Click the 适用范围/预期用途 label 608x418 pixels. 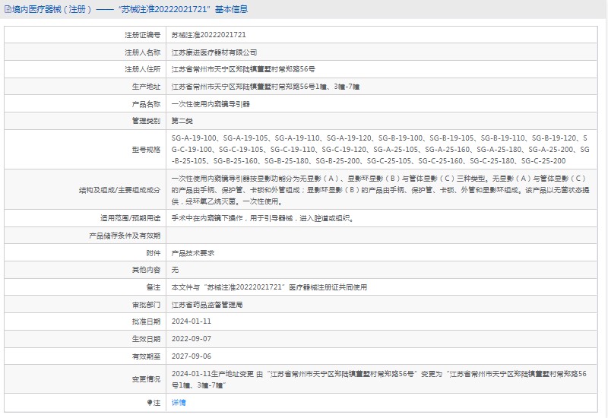click(x=130, y=218)
